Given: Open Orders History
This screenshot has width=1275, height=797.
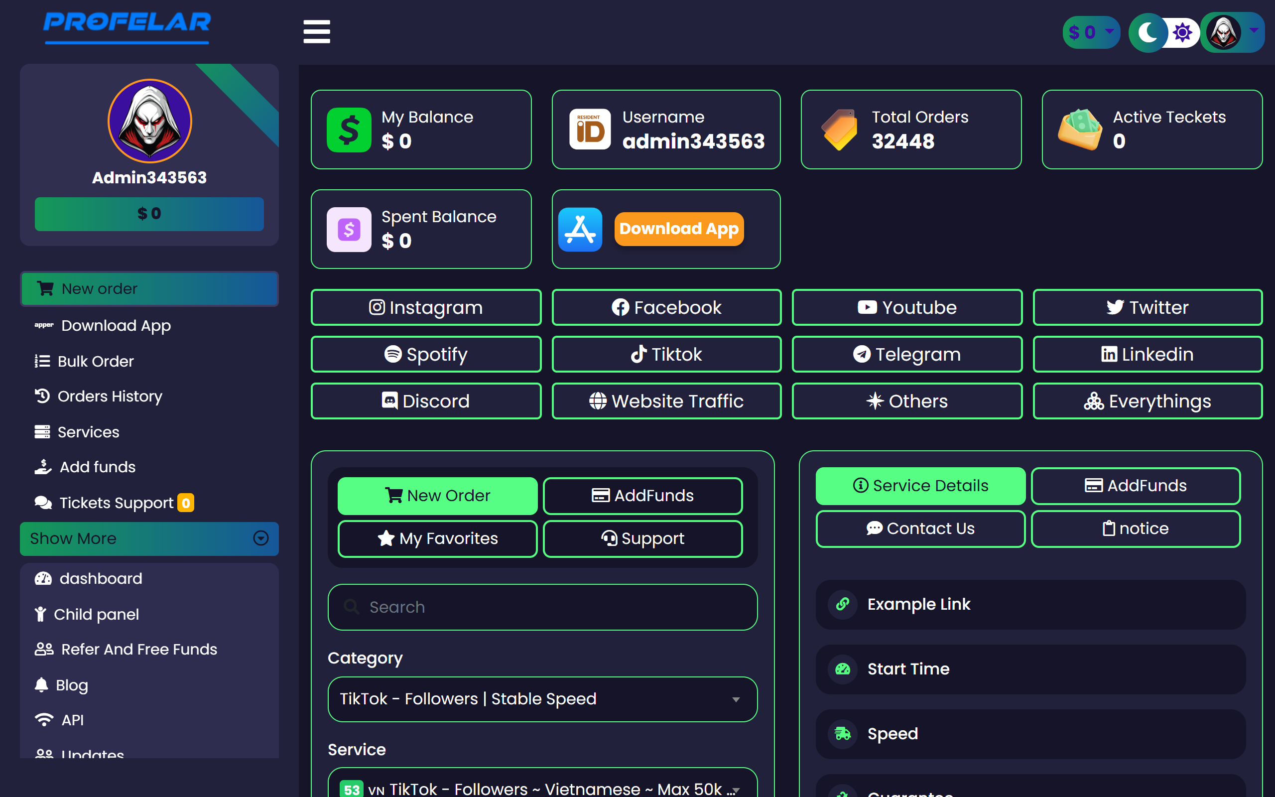Looking at the screenshot, I should coord(99,396).
